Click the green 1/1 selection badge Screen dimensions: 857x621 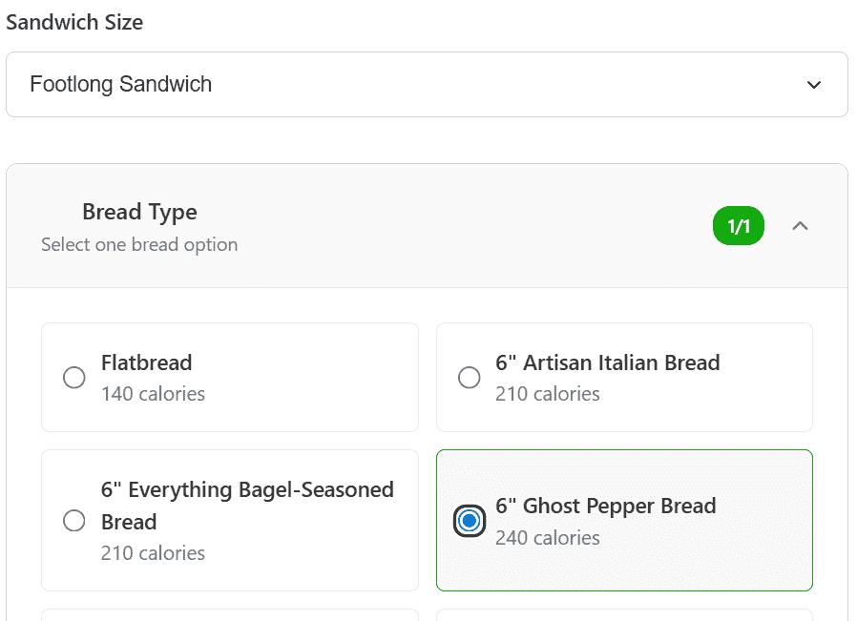738,226
